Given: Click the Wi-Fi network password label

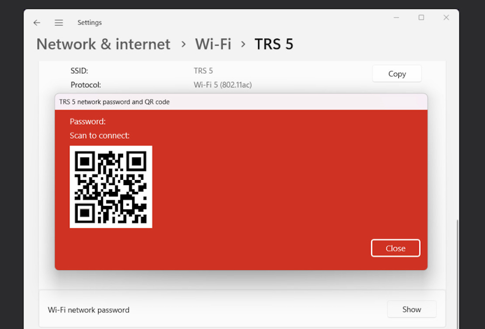Looking at the screenshot, I should pyautogui.click(x=89, y=310).
